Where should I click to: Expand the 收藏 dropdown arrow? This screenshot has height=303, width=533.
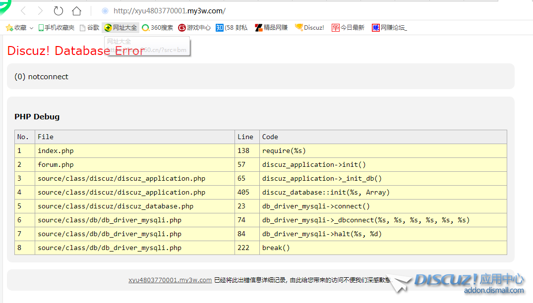pos(32,28)
